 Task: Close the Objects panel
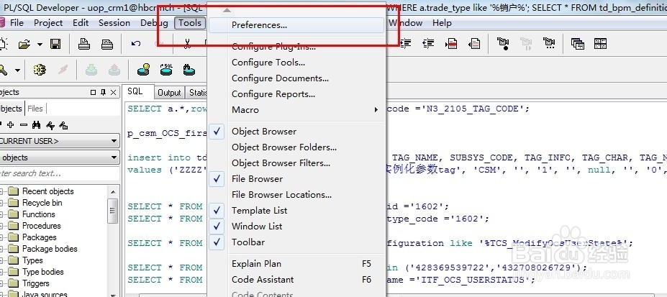(113, 92)
